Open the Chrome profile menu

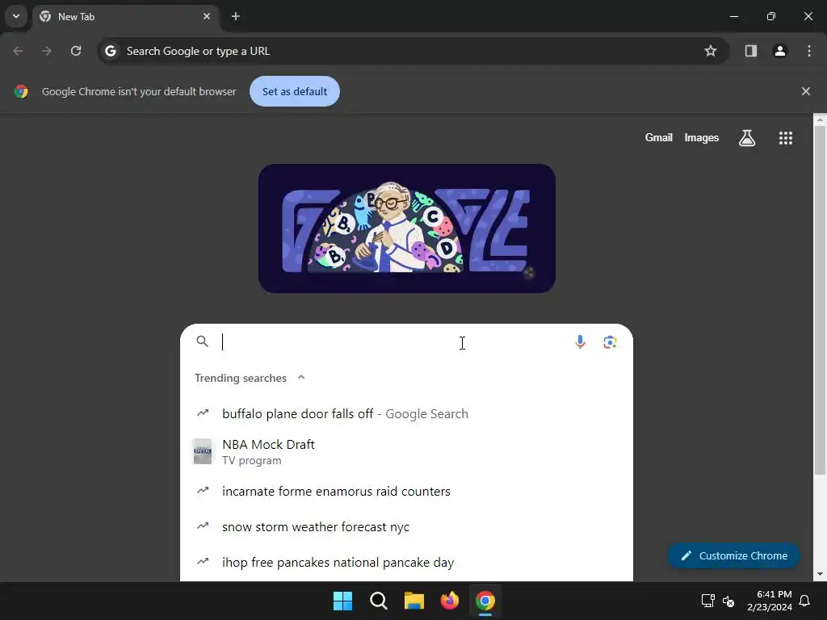[780, 51]
